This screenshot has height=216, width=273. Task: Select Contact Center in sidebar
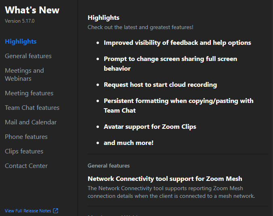[26, 166]
